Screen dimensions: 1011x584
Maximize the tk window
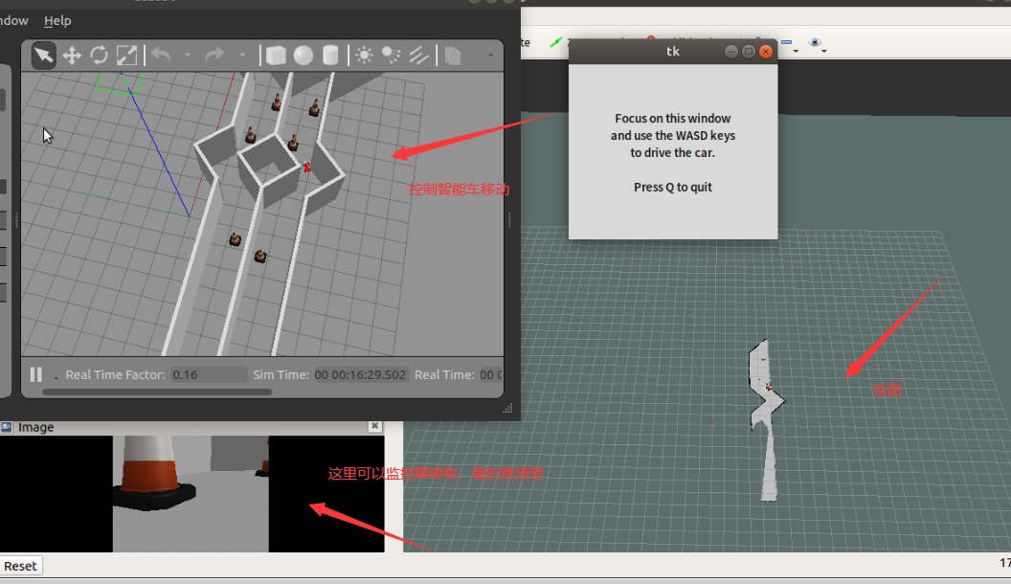[749, 52]
